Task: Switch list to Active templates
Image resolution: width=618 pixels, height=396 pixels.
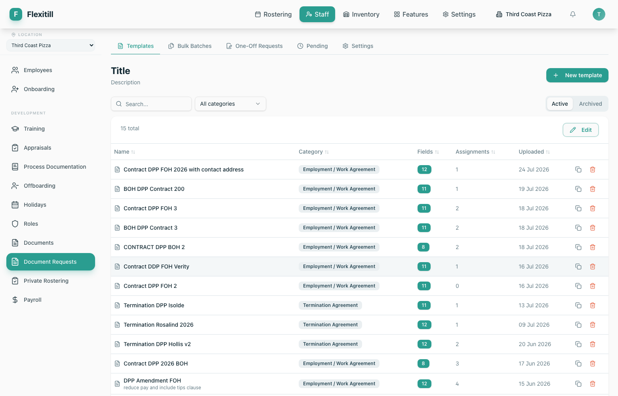Action: (560, 104)
